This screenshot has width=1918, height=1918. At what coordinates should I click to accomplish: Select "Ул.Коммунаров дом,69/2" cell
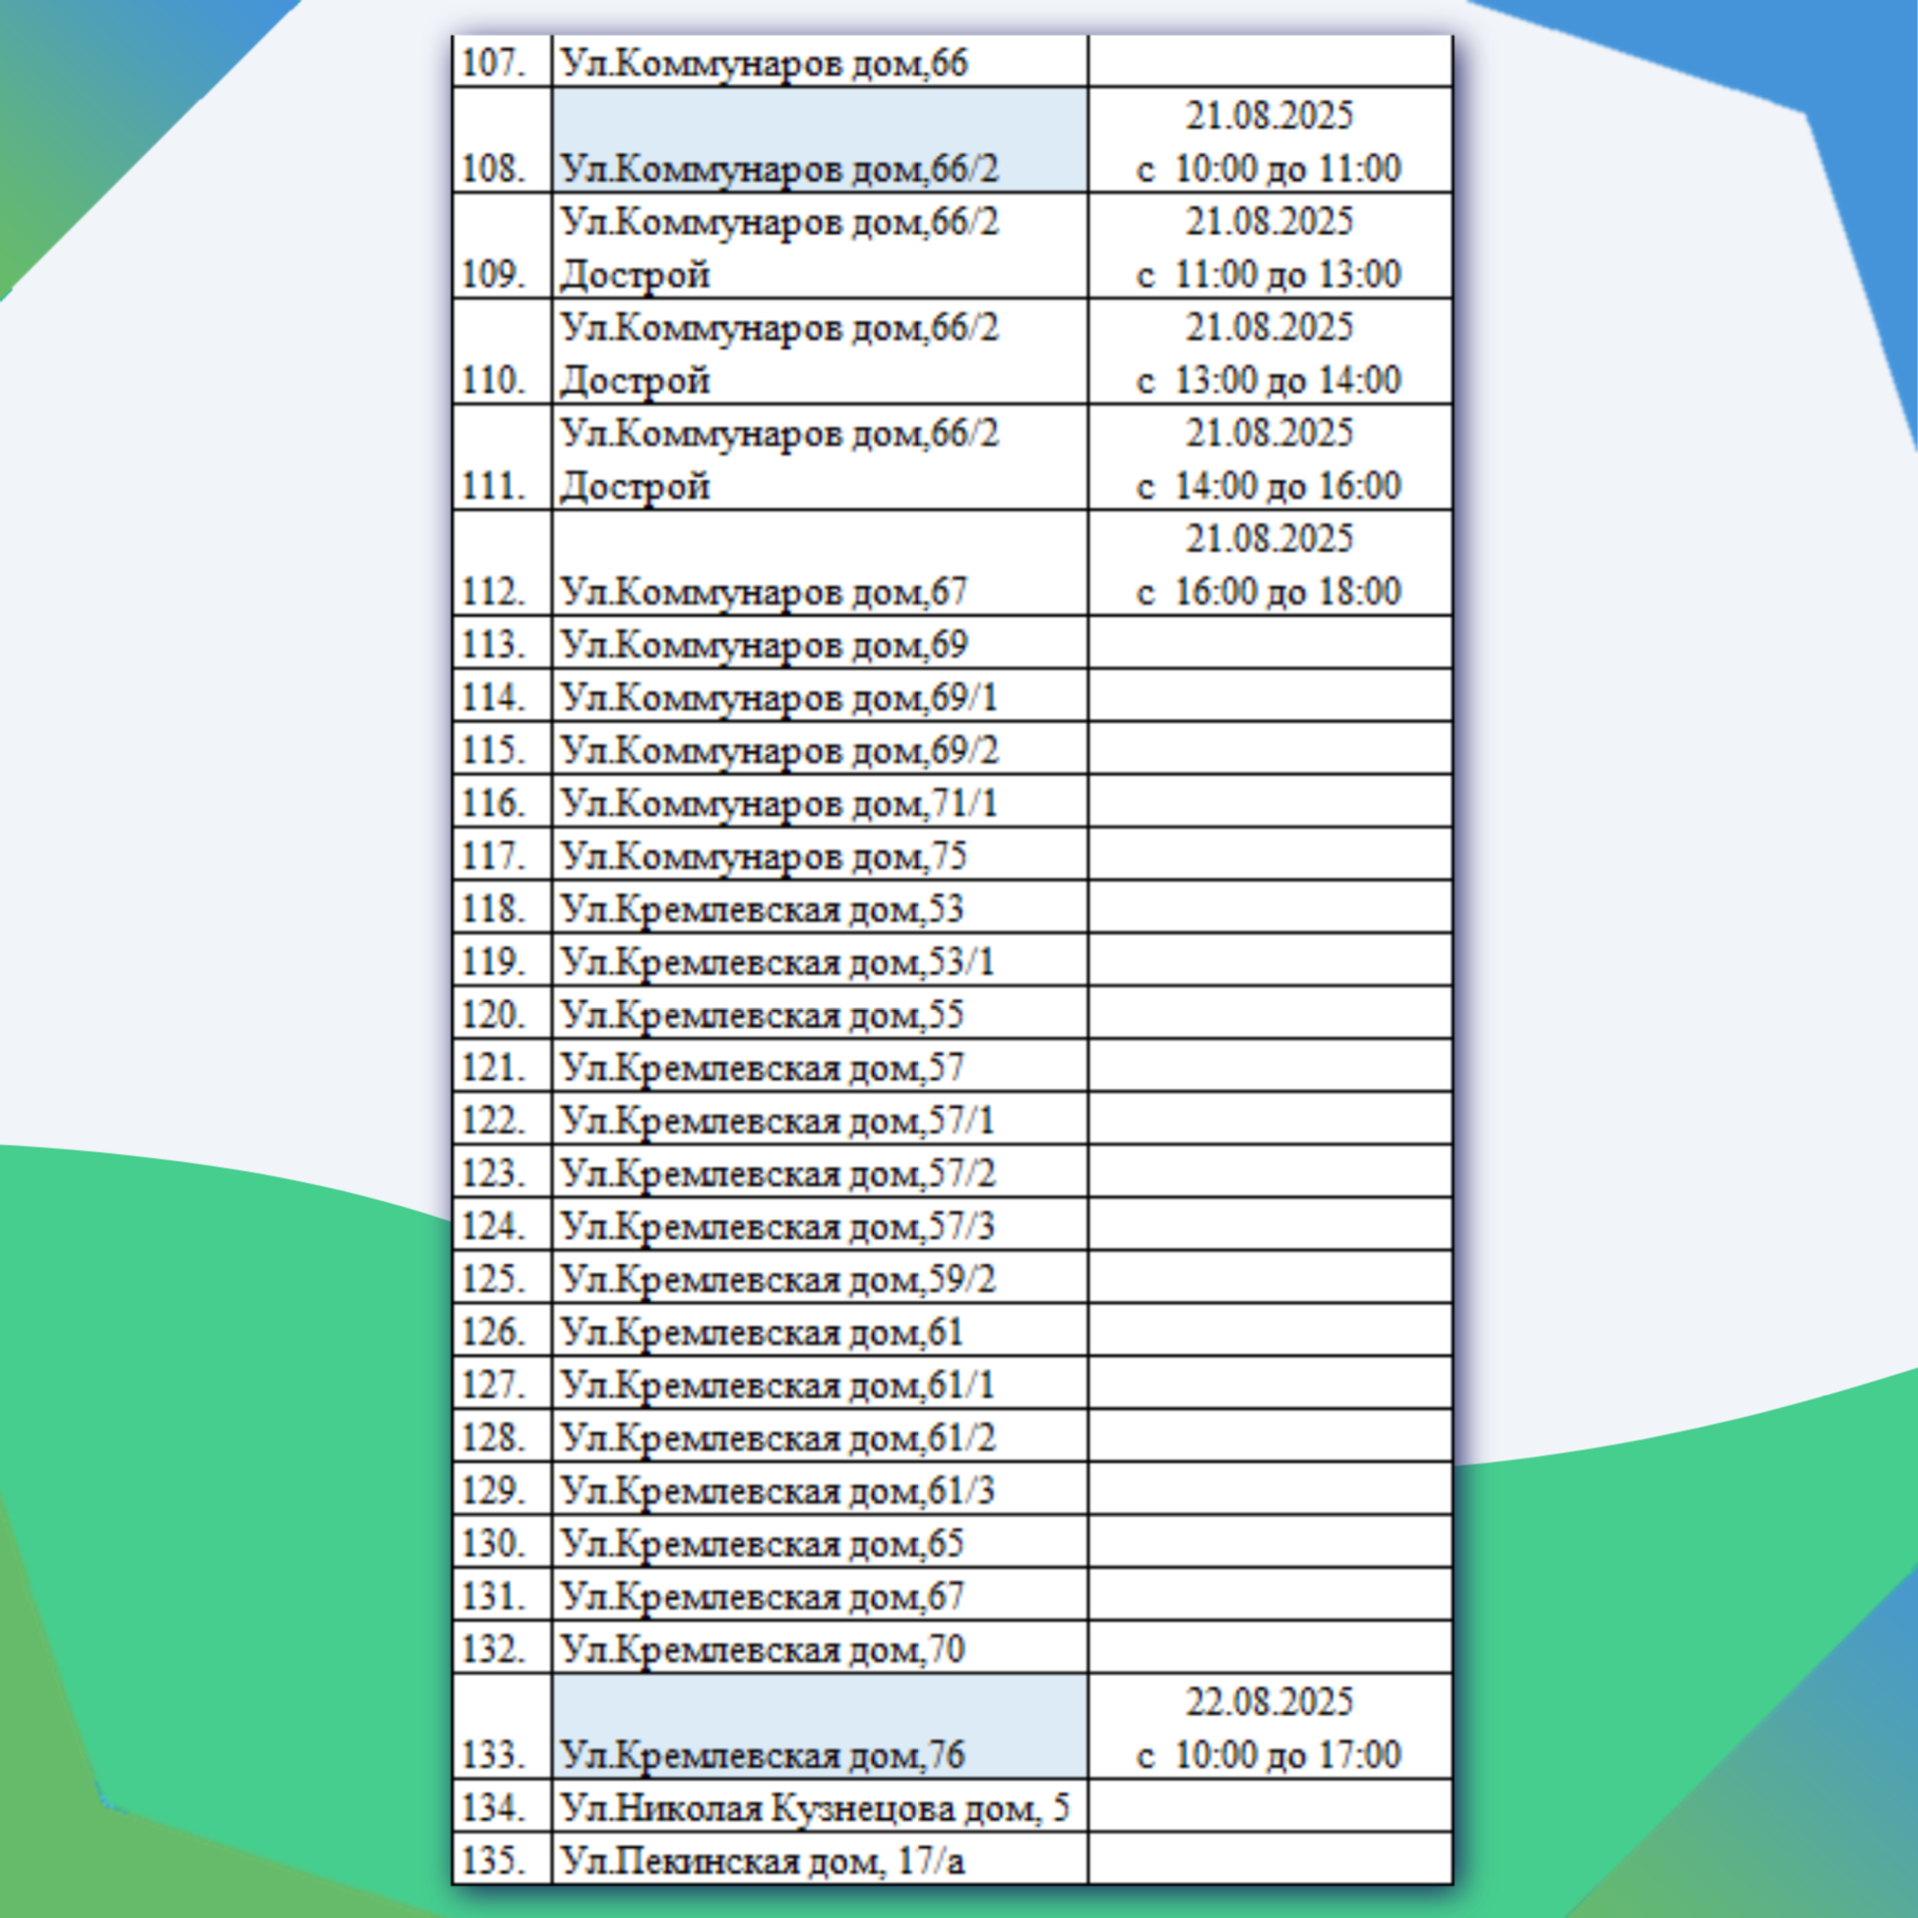(820, 749)
